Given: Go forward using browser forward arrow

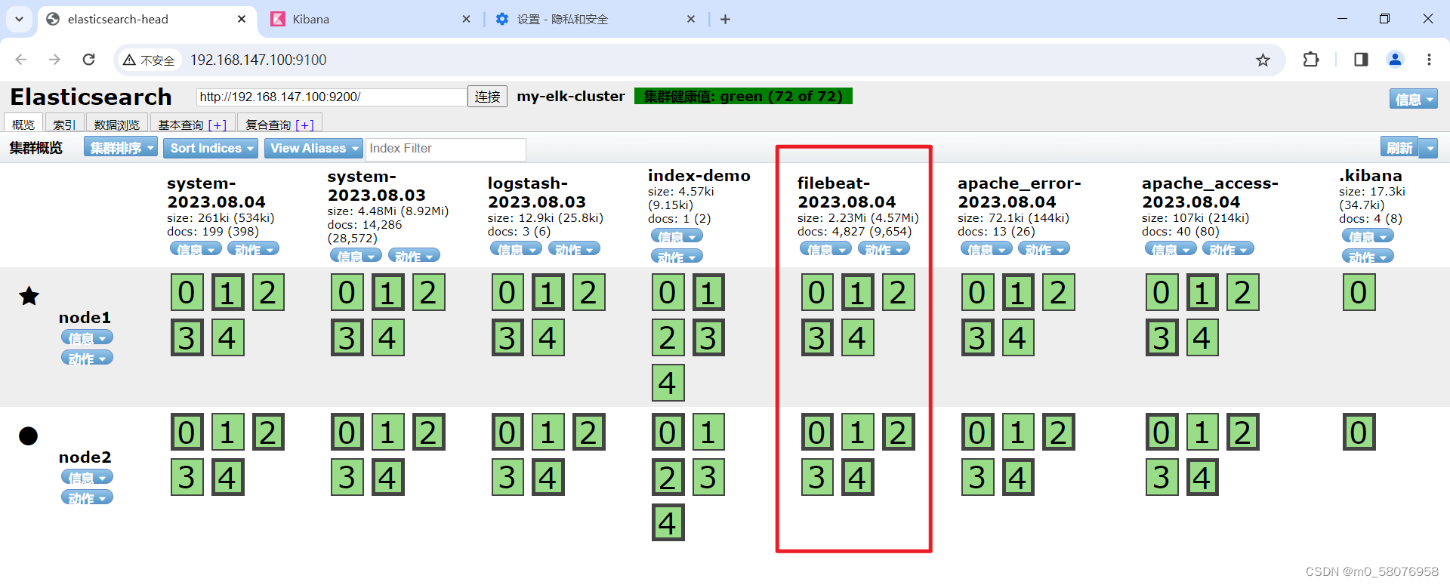Looking at the screenshot, I should [x=54, y=60].
